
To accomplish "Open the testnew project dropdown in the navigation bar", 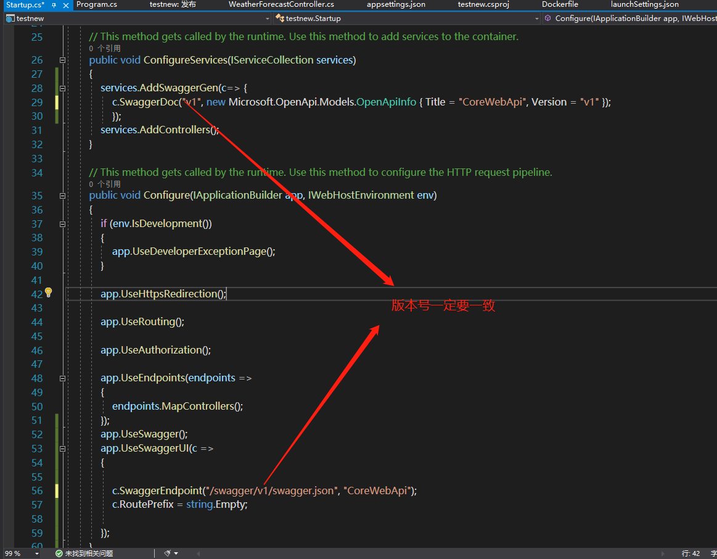I will 266,18.
